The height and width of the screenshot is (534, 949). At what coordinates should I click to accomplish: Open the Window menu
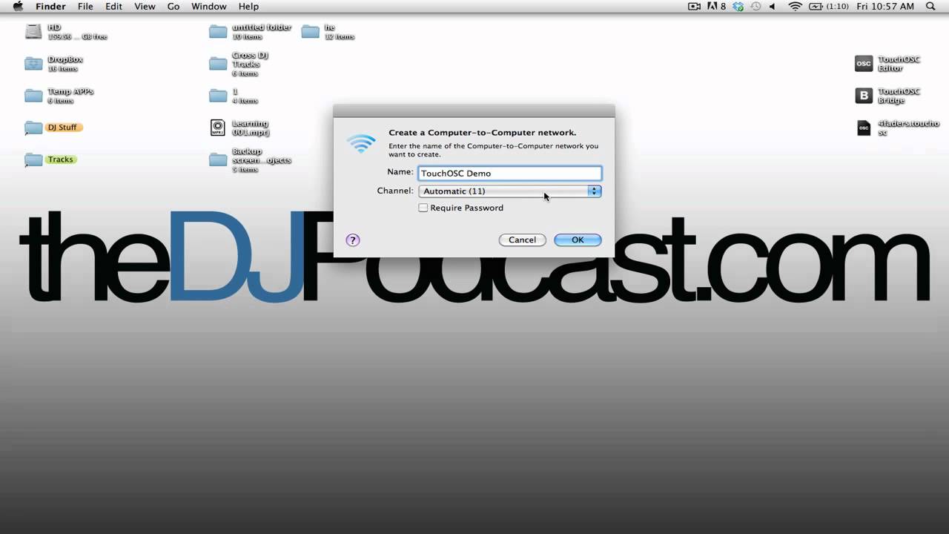pos(208,7)
